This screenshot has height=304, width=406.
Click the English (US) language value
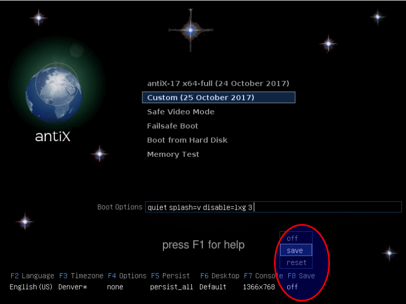(x=31, y=287)
